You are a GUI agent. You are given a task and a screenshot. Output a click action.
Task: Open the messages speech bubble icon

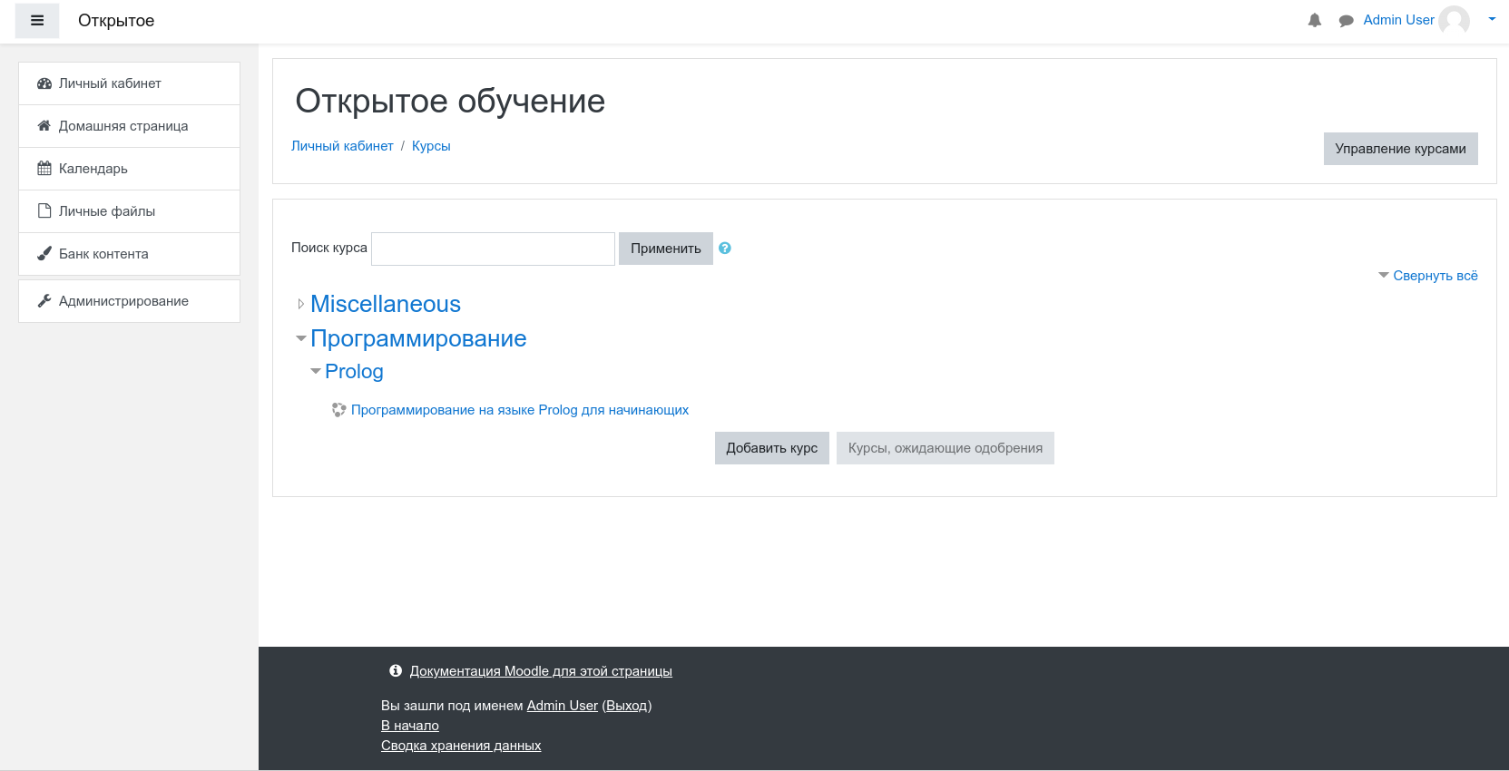1346,21
